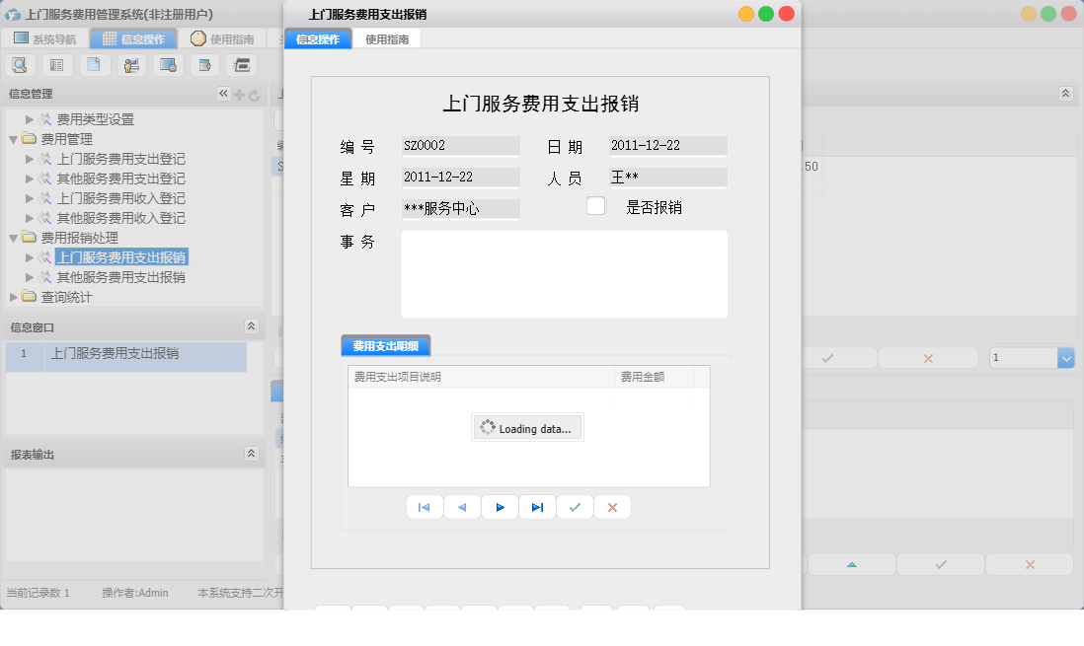Open the detailed list view toolbar icon

click(56, 64)
